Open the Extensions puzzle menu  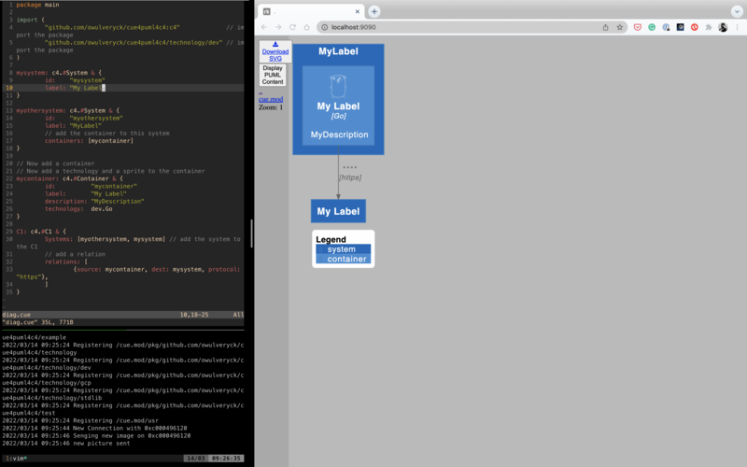click(x=709, y=27)
